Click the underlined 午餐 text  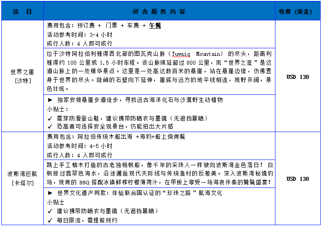(x=155, y=26)
